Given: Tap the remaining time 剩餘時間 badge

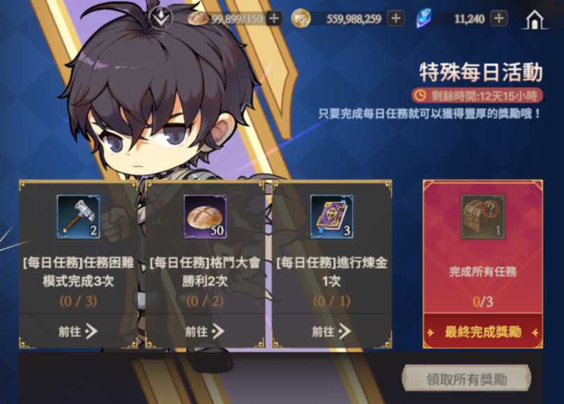Looking at the screenshot, I should (x=478, y=96).
